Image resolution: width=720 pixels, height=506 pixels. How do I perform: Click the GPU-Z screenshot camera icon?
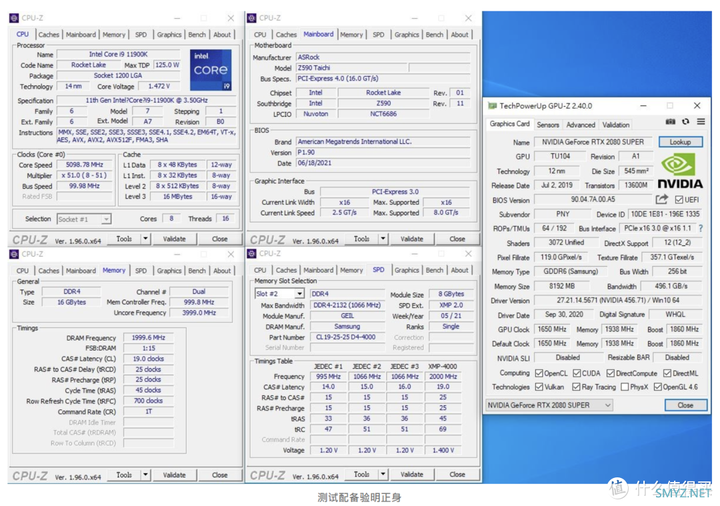[671, 122]
